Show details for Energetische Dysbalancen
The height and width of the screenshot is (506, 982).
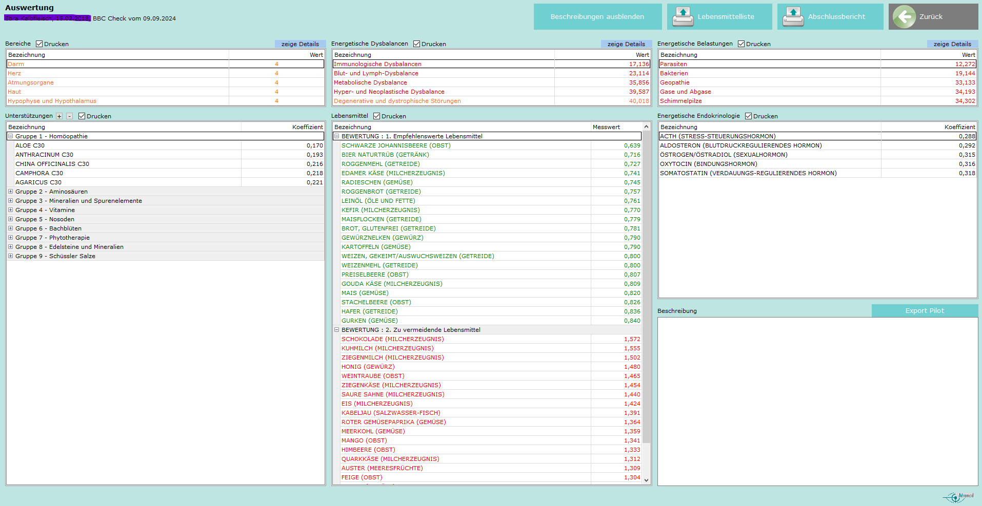tap(626, 44)
